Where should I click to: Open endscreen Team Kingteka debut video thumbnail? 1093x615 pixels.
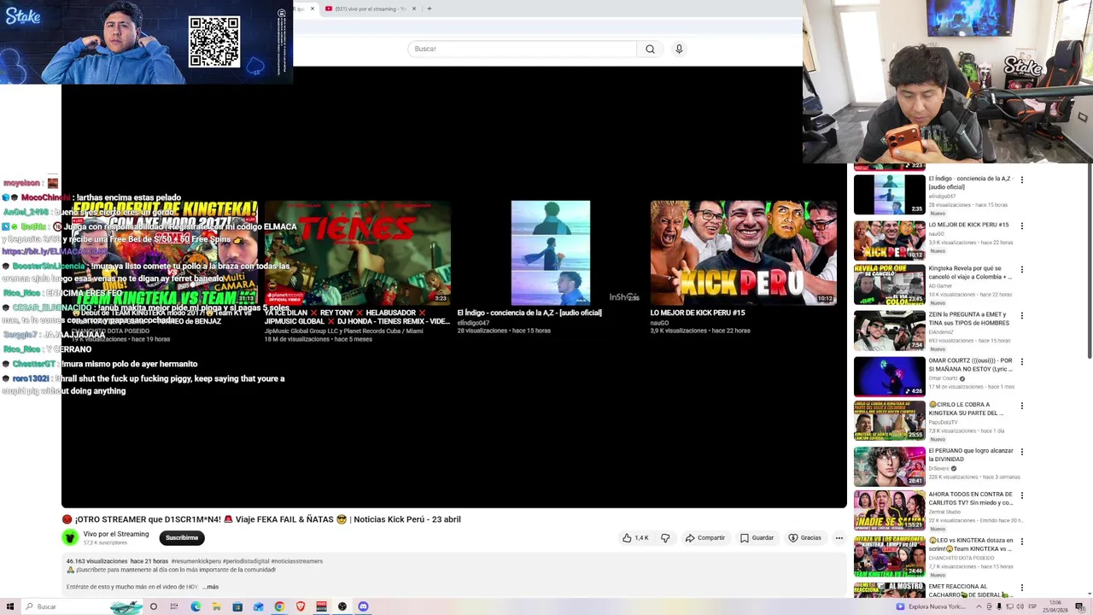click(x=165, y=253)
